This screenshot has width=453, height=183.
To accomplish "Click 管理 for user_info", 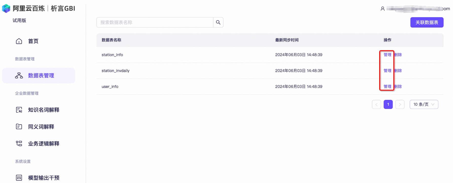I will (x=387, y=87).
